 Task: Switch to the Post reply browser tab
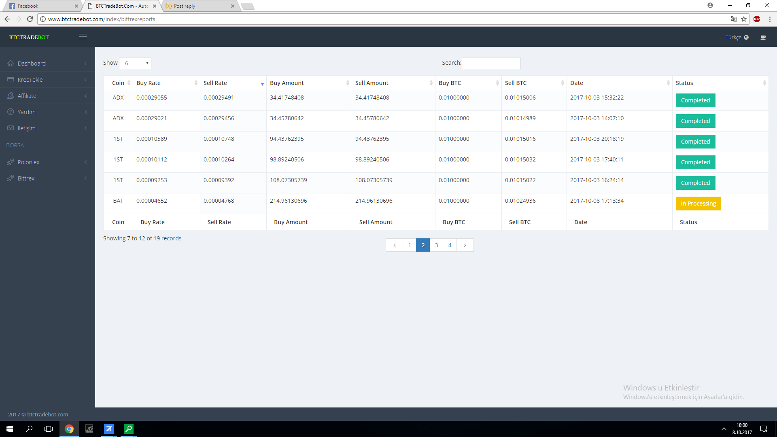(x=200, y=6)
